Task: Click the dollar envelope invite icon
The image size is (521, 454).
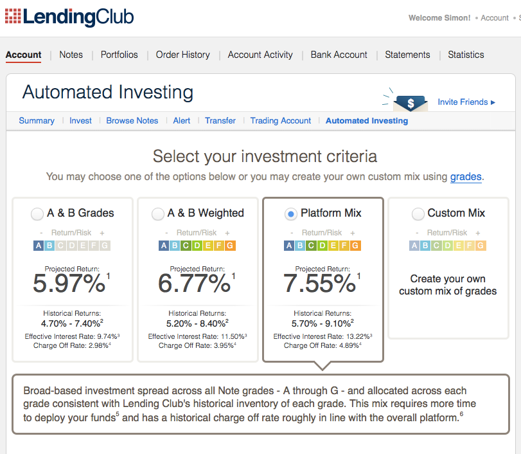Action: [410, 102]
